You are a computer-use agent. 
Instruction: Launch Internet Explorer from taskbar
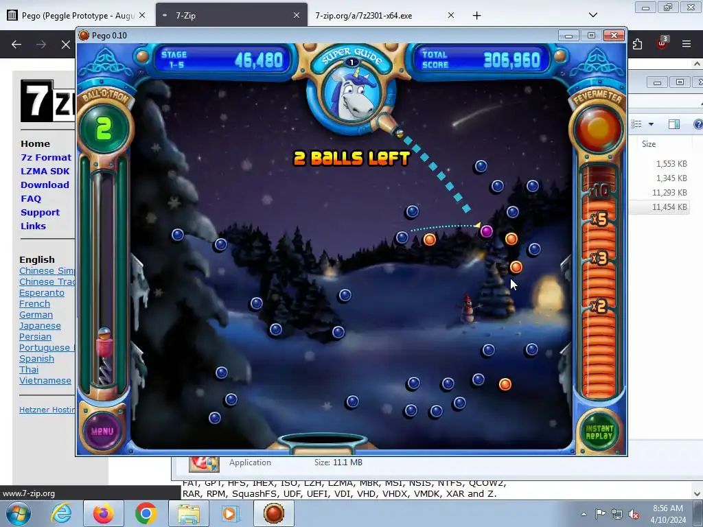click(x=61, y=513)
